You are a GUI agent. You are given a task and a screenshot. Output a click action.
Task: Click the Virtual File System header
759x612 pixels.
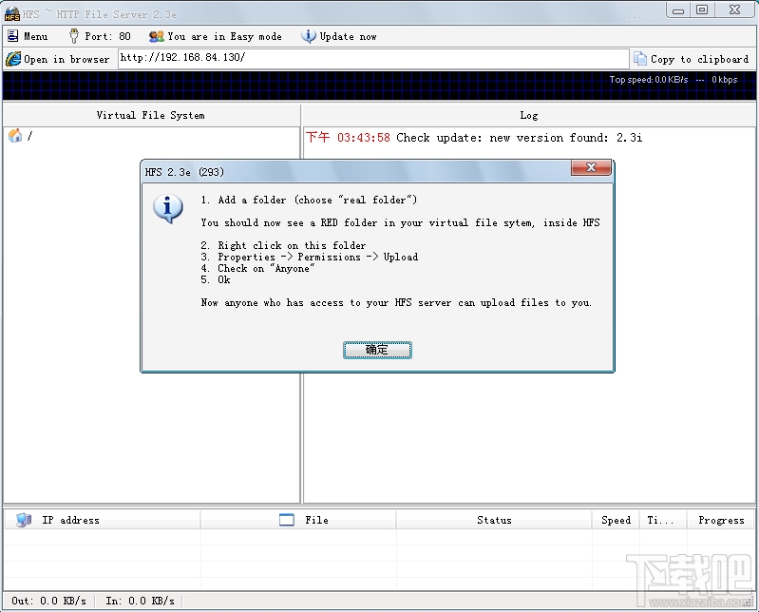[150, 115]
